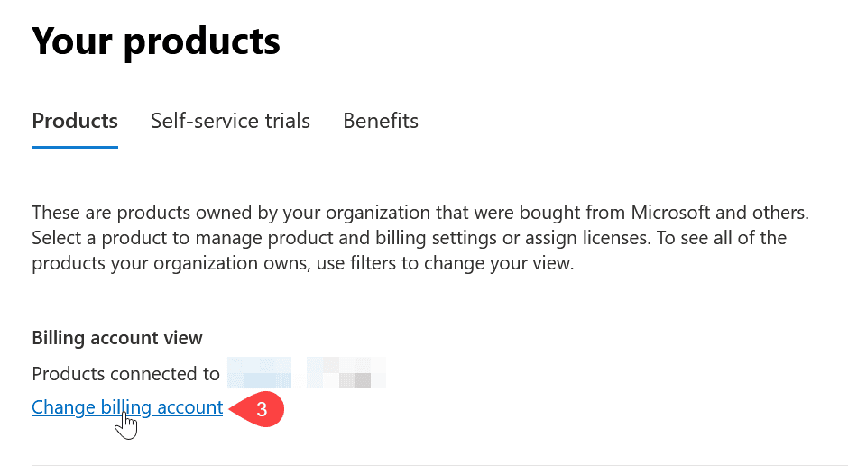Click the first blurred billing account name
The image size is (848, 474).
click(259, 373)
